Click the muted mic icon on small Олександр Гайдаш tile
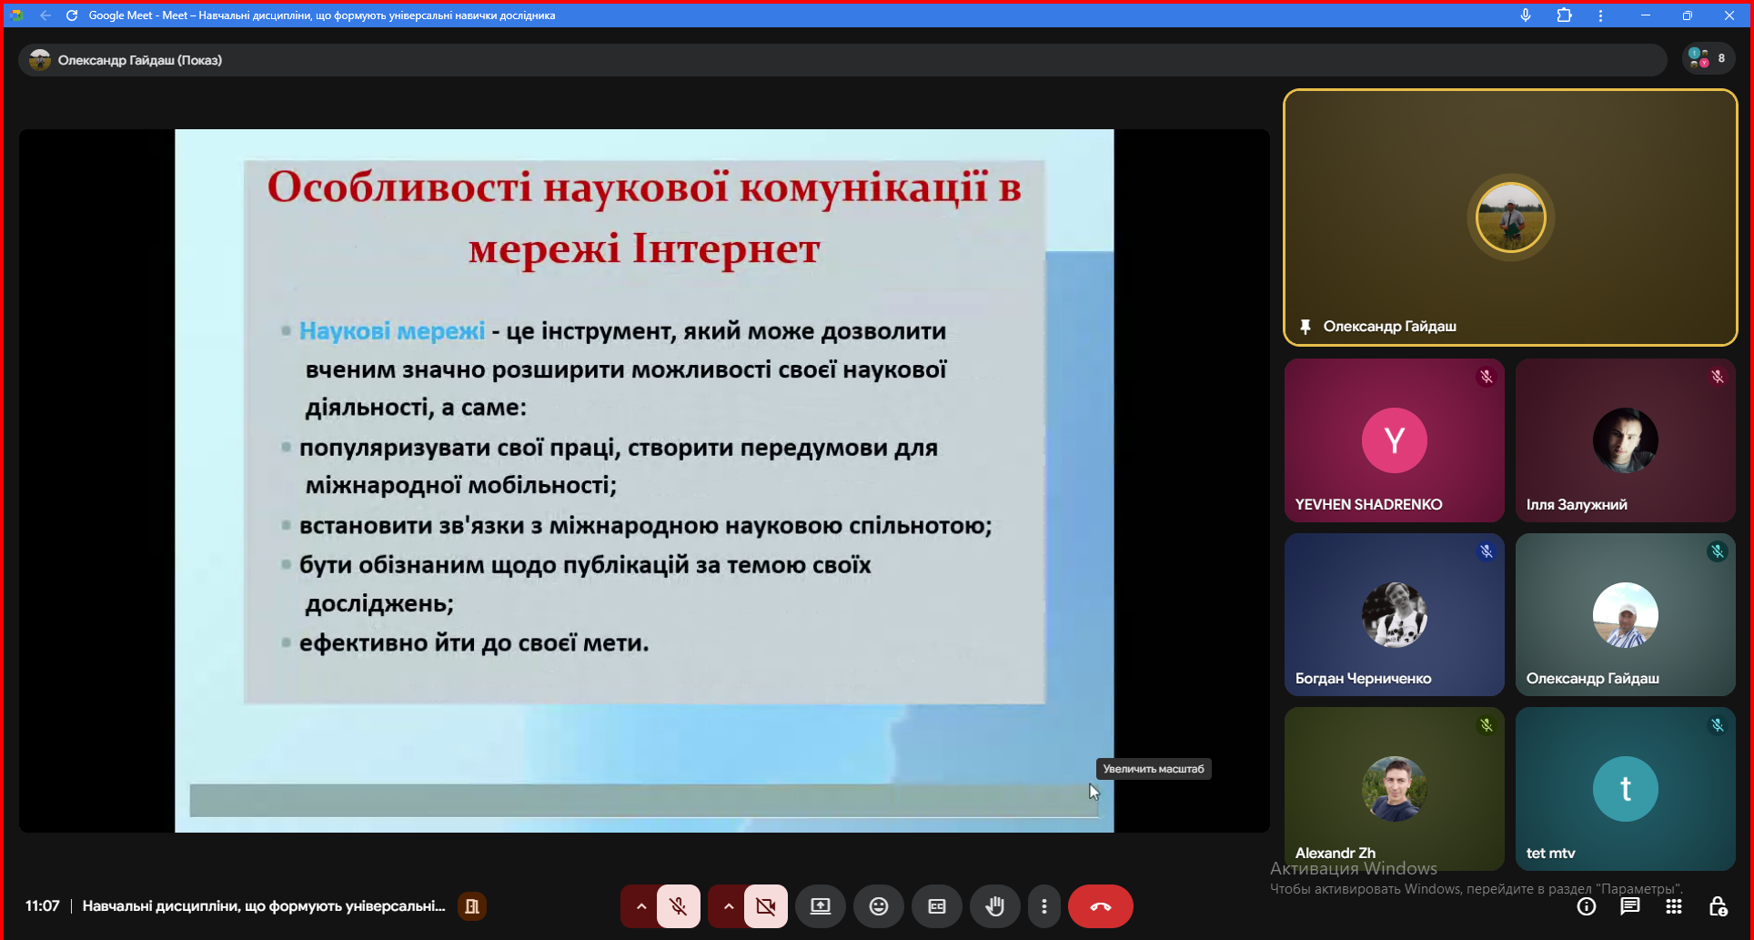1754x940 pixels. click(x=1718, y=551)
